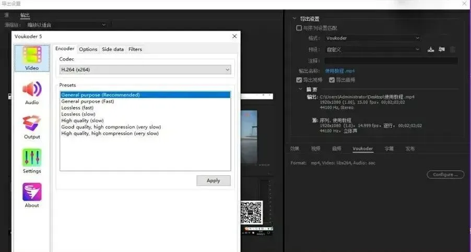The height and width of the screenshot is (252, 471).
Task: Open the 格式 Voukoder format dropdown
Action: click(x=373, y=38)
